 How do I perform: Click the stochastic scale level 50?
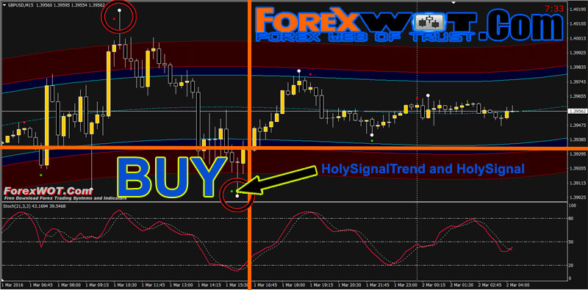[x=572, y=242]
